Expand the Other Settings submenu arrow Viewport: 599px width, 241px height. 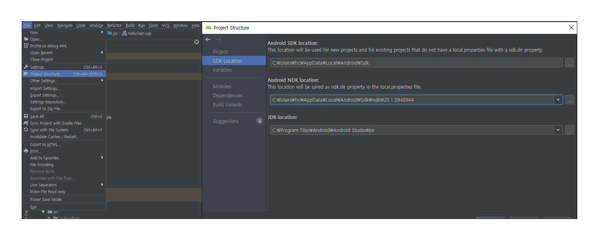pos(102,80)
